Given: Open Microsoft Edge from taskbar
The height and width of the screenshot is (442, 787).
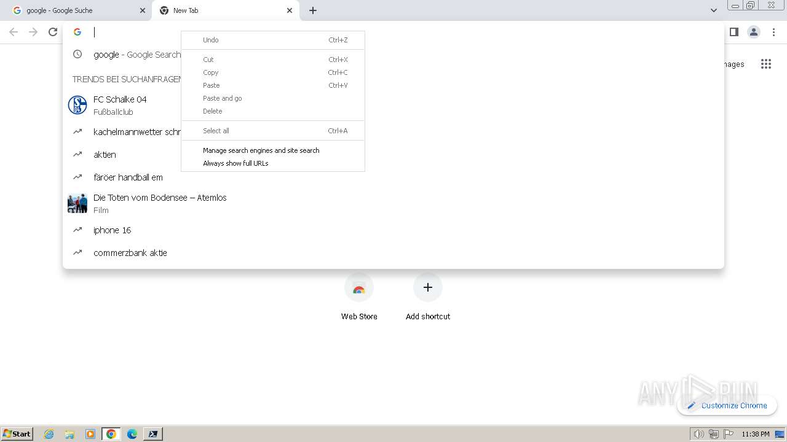Looking at the screenshot, I should (132, 434).
